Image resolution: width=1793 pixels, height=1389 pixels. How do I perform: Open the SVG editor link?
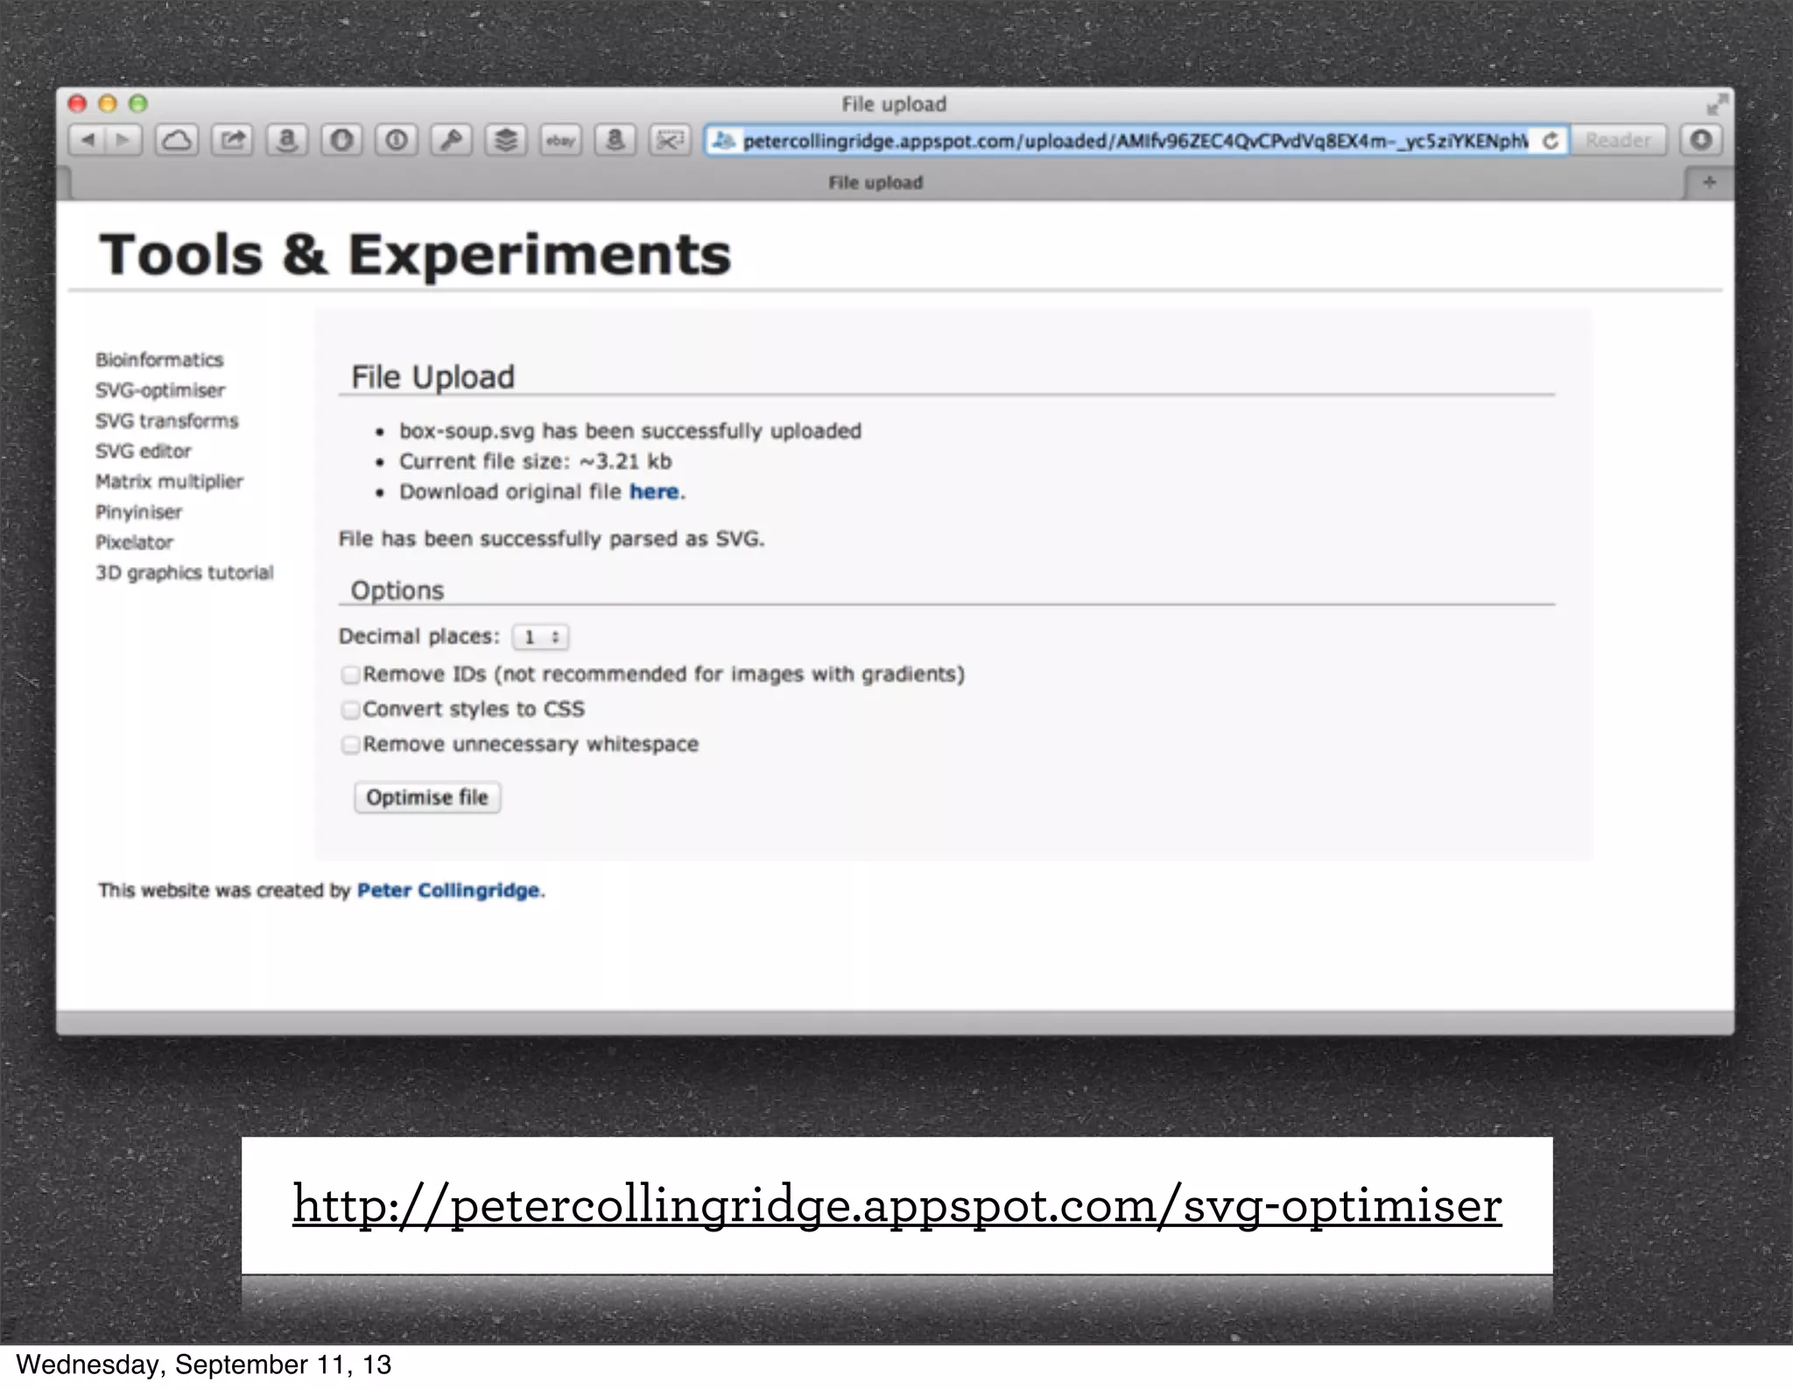tap(143, 452)
